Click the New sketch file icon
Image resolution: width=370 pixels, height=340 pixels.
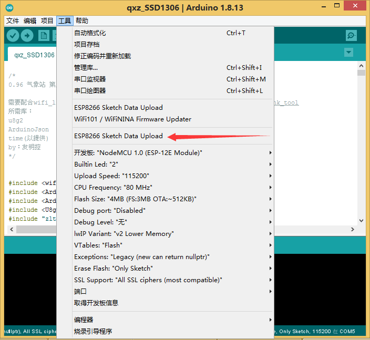tap(44, 36)
